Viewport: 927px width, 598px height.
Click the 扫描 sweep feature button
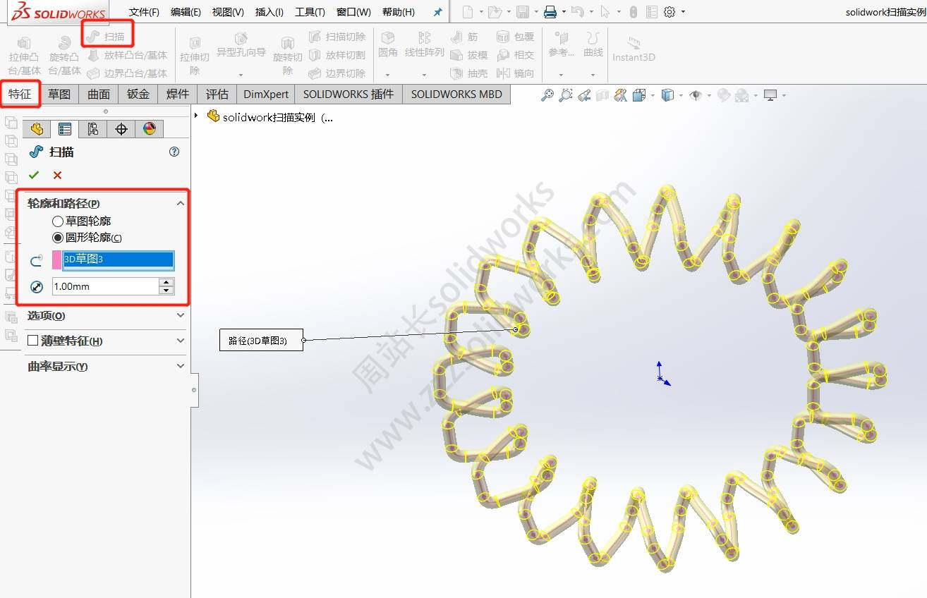(x=107, y=36)
